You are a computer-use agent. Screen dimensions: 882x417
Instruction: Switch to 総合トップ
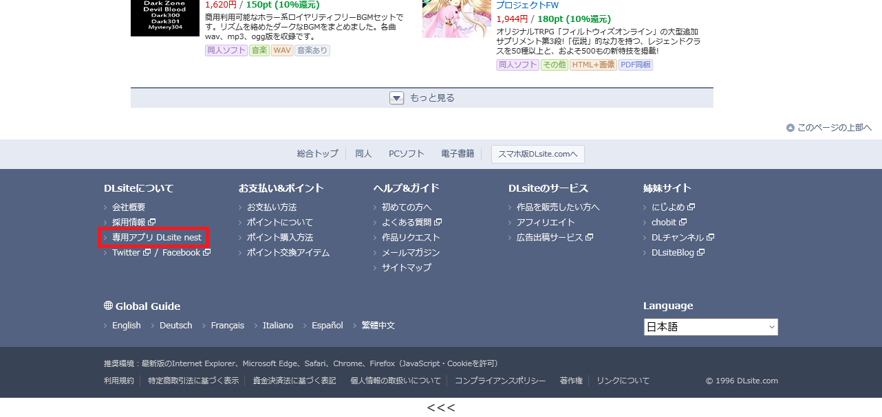tap(318, 154)
